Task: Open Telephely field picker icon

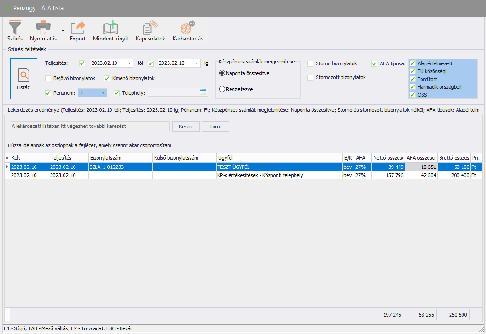Action: [x=203, y=92]
